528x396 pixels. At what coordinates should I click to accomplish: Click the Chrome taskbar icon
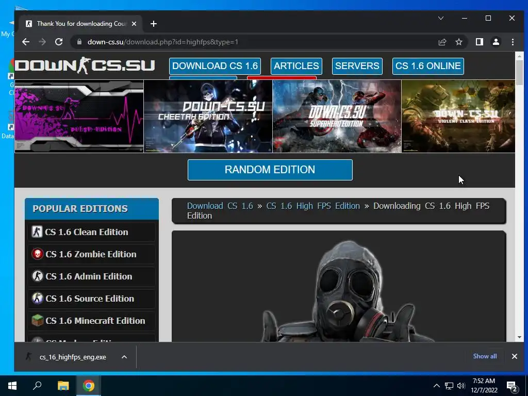(89, 386)
